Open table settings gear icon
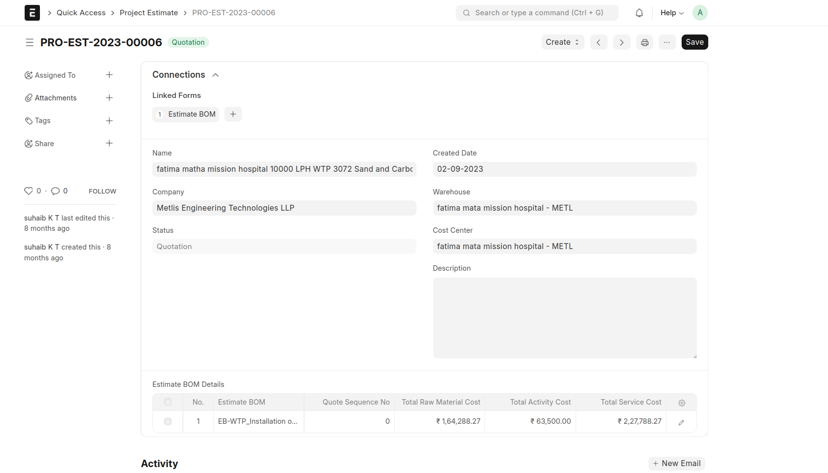This screenshot has width=828, height=473. click(681, 403)
